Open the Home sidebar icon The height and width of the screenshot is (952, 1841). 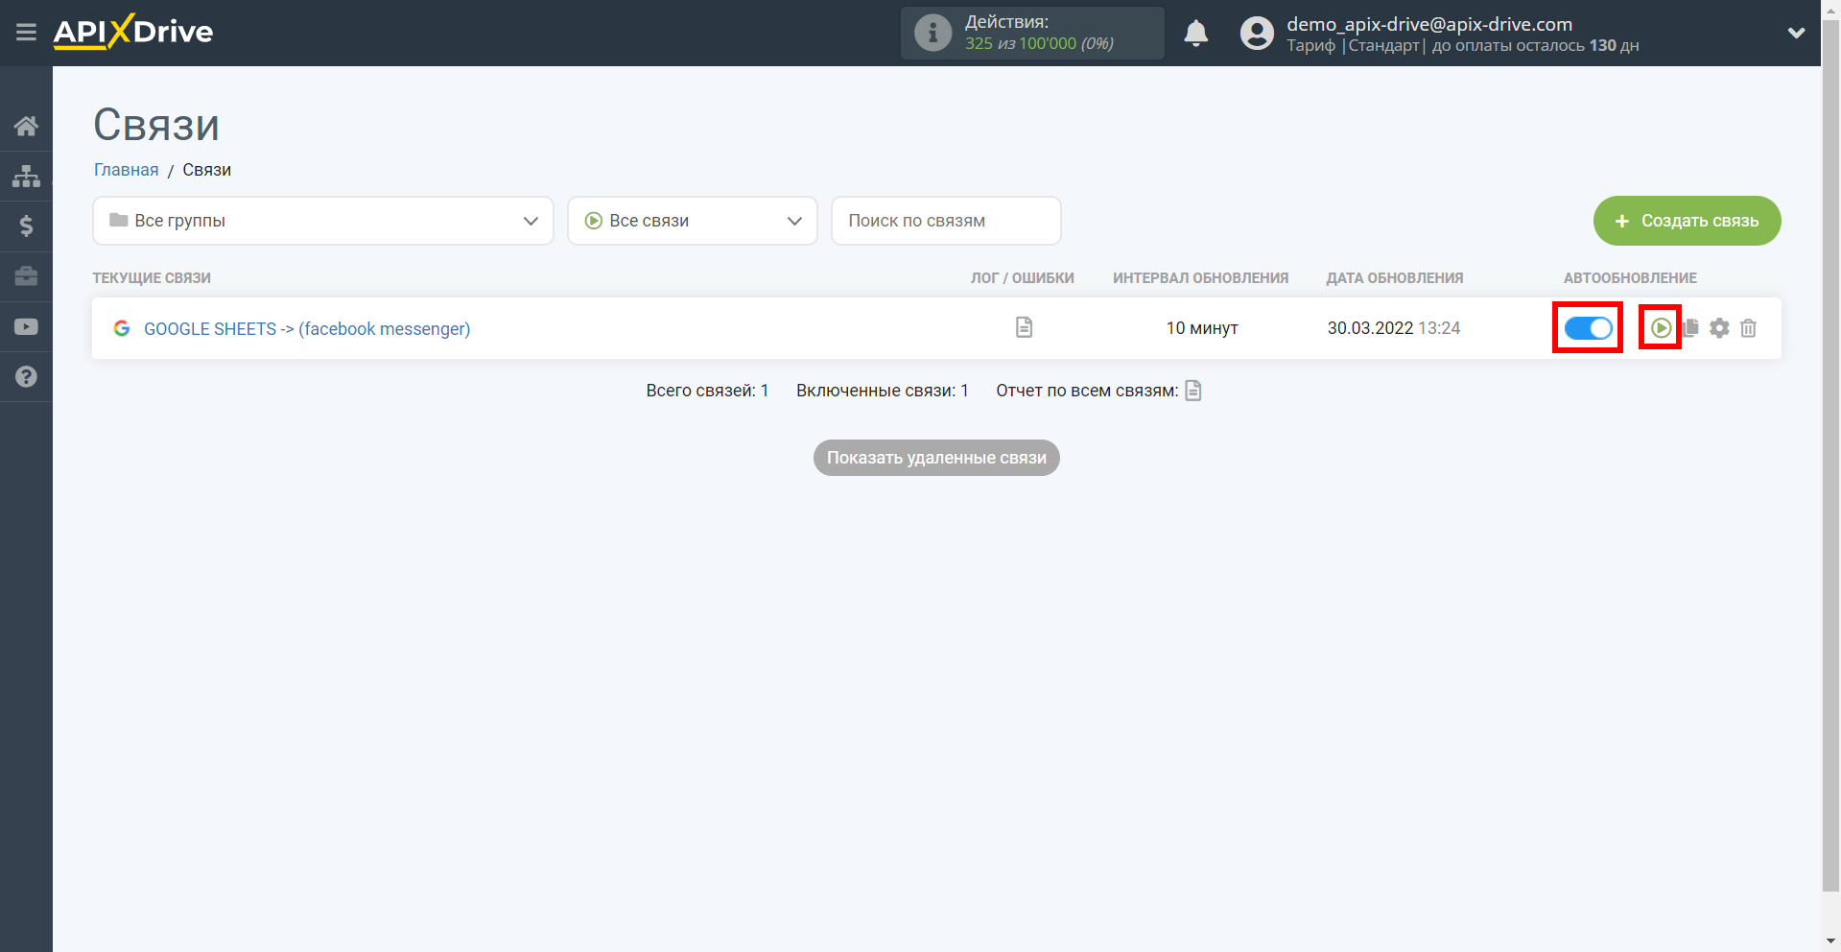pos(26,126)
